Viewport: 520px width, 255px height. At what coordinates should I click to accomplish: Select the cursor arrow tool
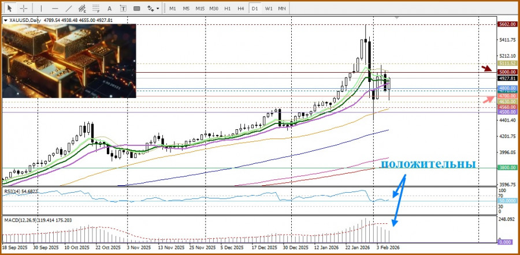[9, 9]
